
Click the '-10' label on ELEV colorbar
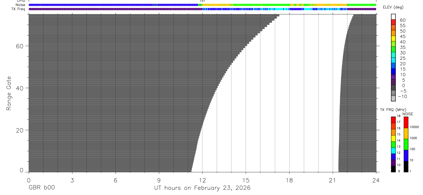(x=402, y=96)
